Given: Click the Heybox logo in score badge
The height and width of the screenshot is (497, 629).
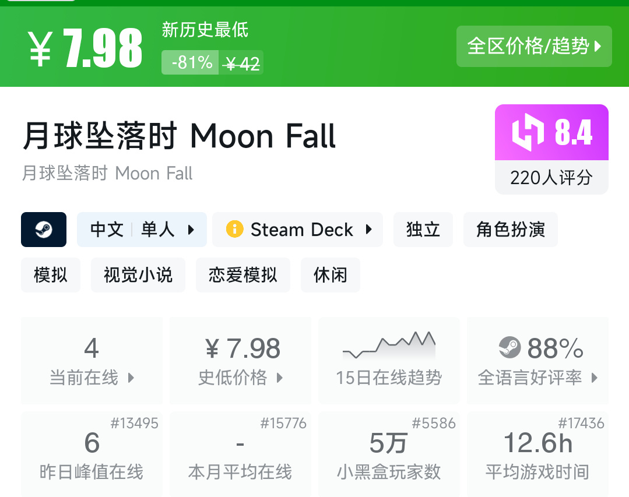Looking at the screenshot, I should 528,132.
